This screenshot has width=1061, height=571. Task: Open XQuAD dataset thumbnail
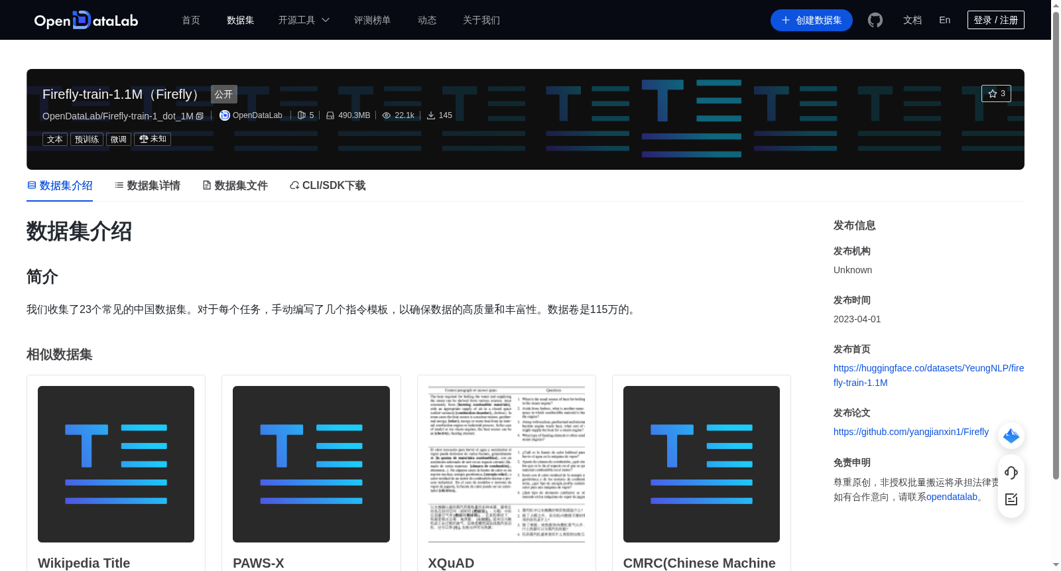(x=507, y=464)
